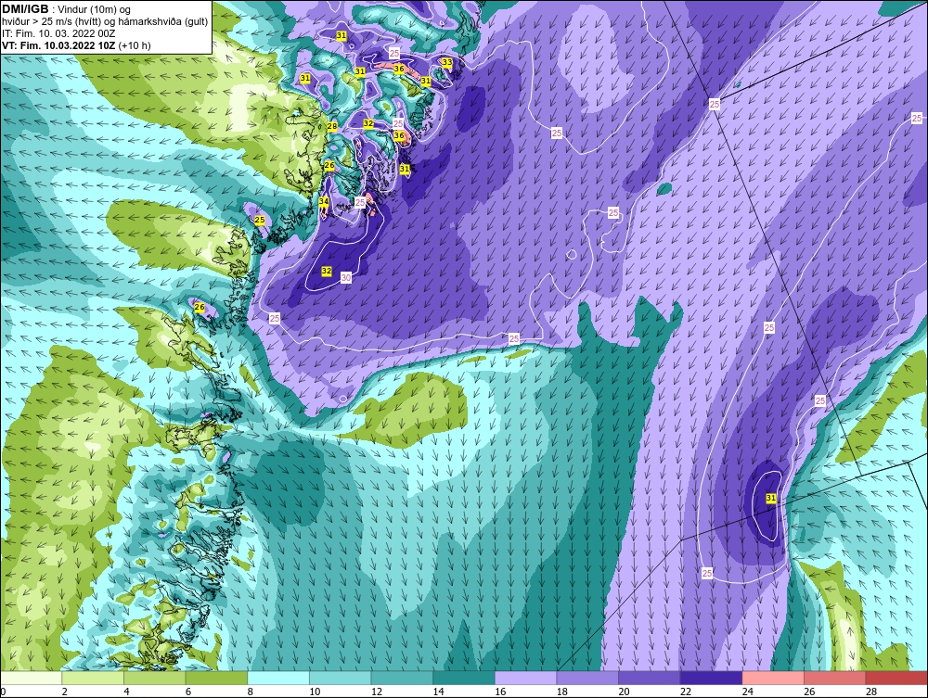Pick the 20–22 m/s purple legend swatch
The height and width of the screenshot is (698, 928).
click(650, 678)
